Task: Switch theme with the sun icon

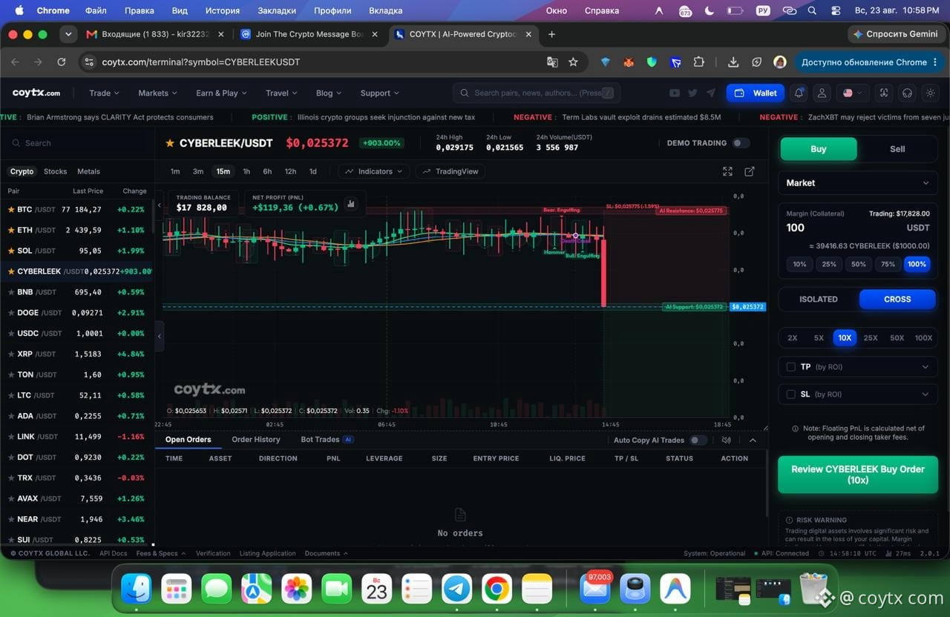Action: [931, 93]
